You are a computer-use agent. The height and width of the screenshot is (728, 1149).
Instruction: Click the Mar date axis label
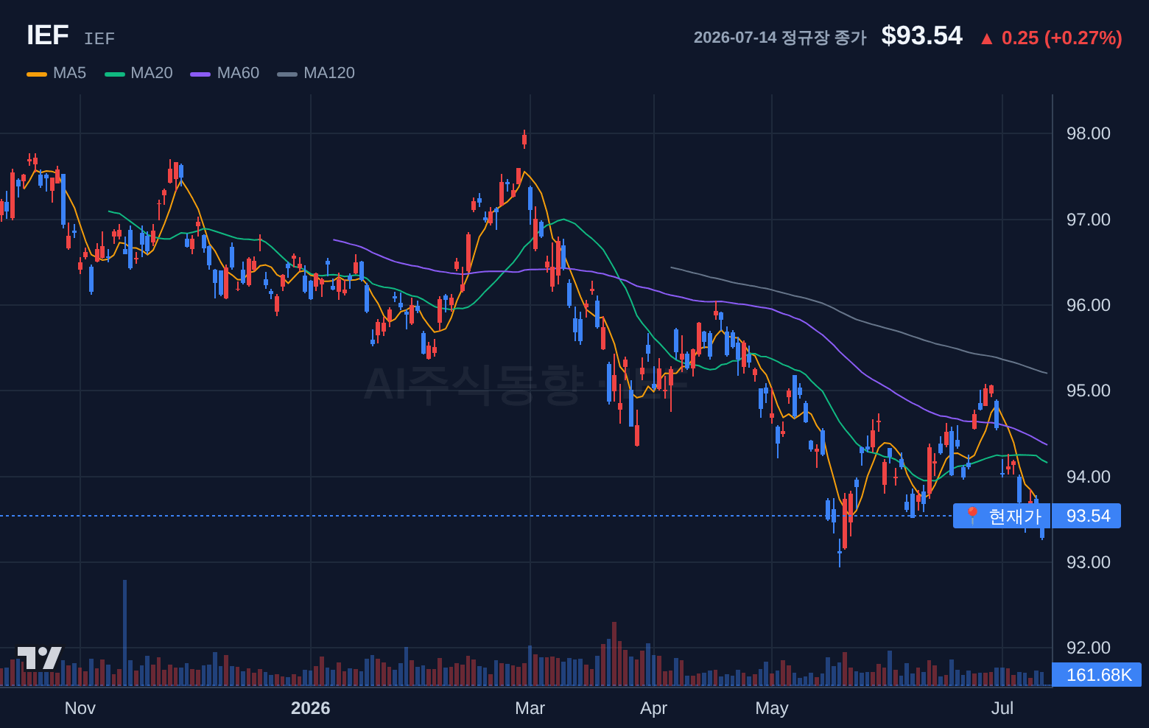coord(530,708)
